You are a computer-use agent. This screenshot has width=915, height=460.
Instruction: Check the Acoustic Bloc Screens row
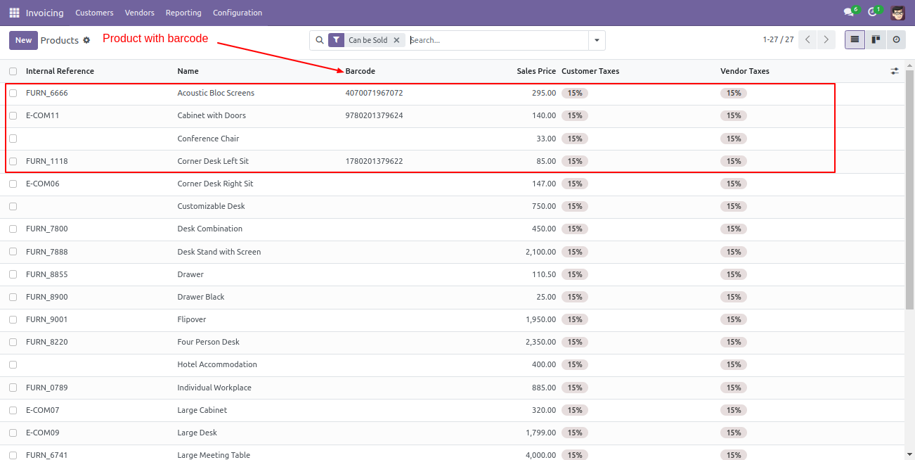[13, 93]
